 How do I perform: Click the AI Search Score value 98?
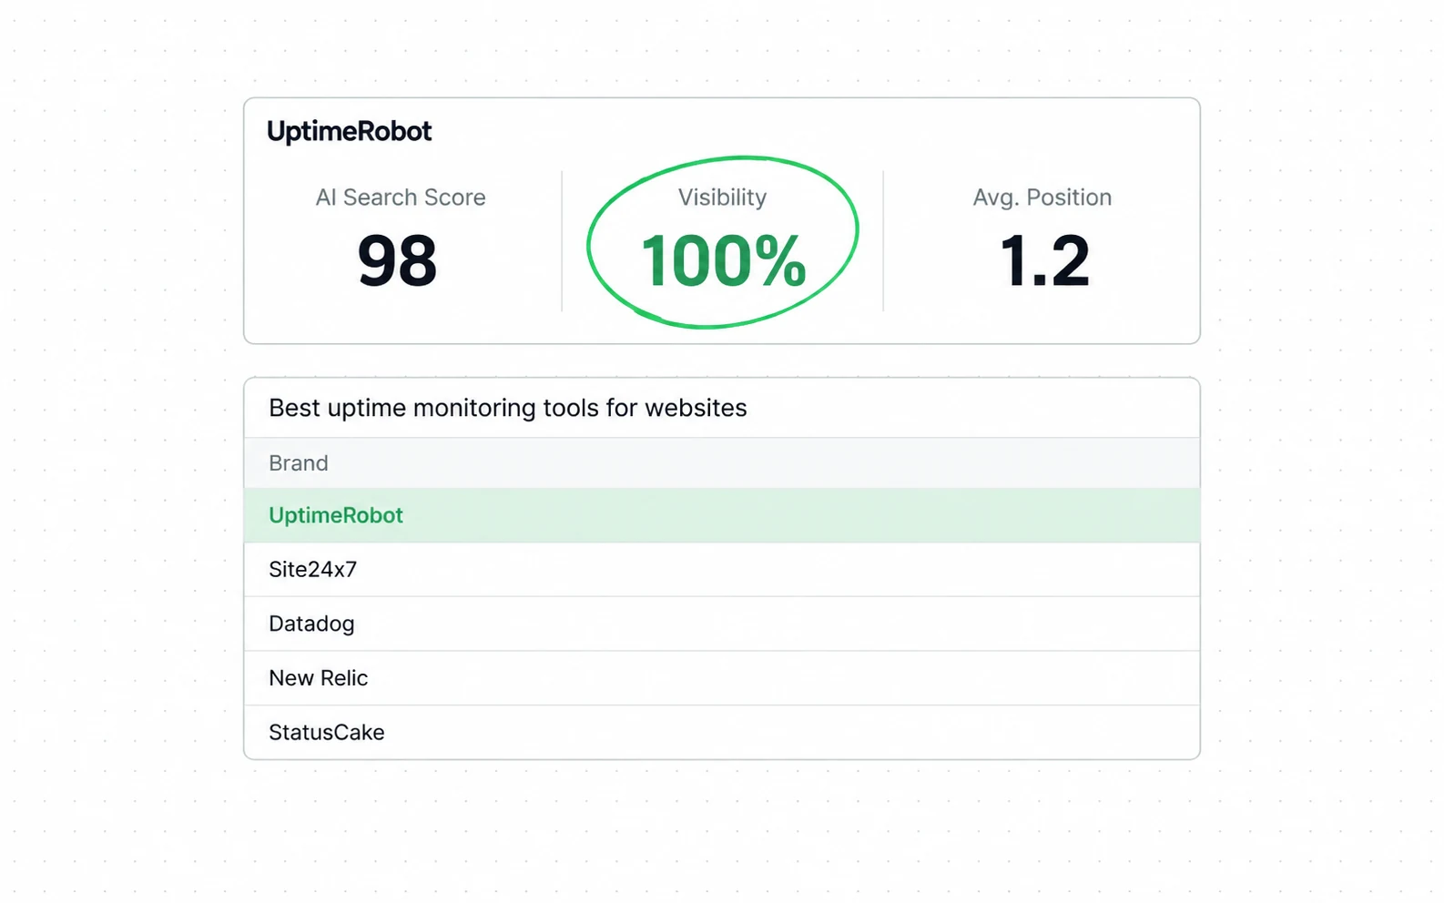397,261
